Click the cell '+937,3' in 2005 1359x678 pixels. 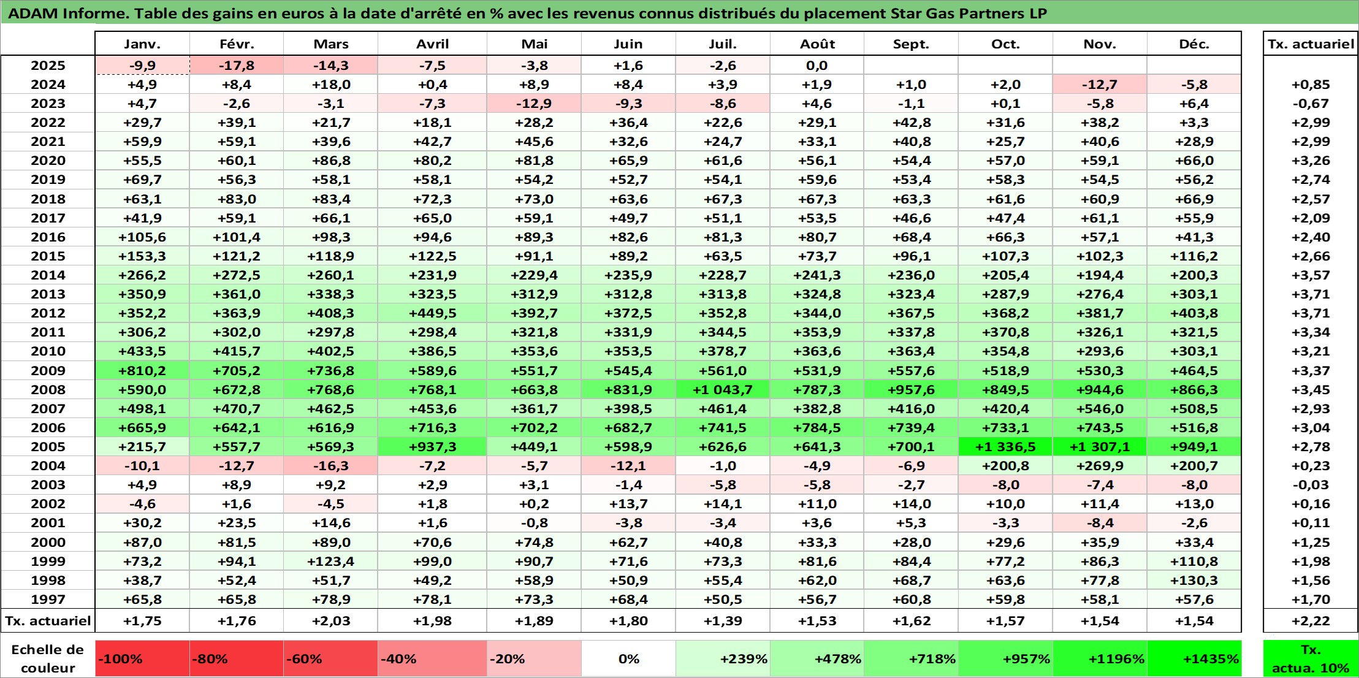[x=432, y=447]
